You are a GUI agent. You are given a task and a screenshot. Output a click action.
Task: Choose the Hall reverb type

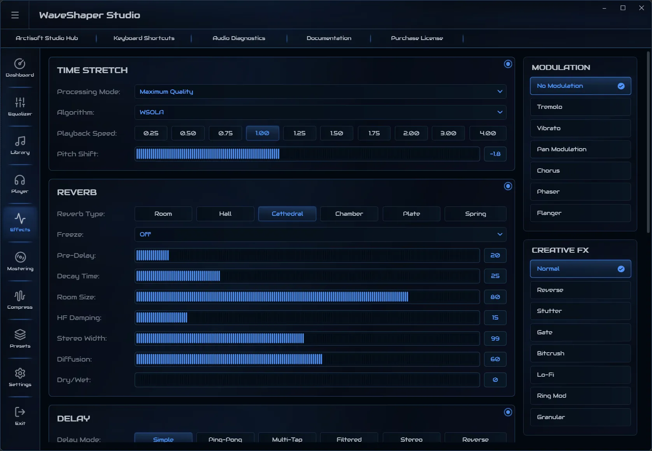pyautogui.click(x=225, y=214)
